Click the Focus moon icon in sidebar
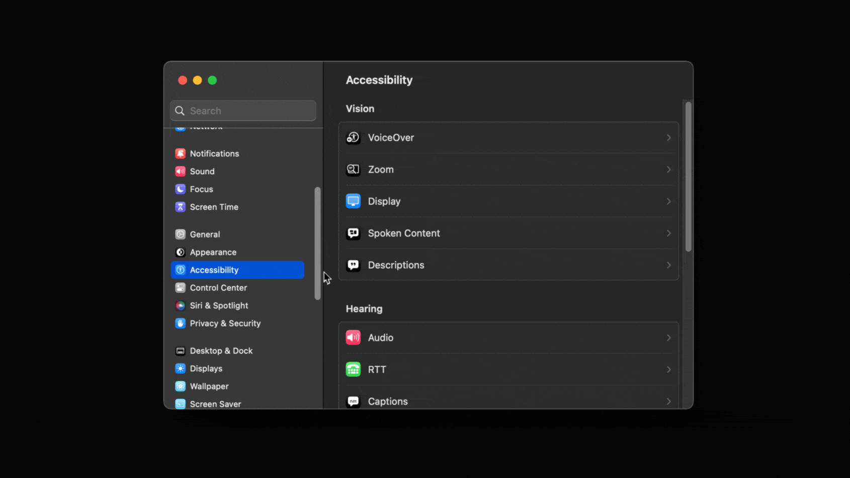This screenshot has height=478, width=850. pyautogui.click(x=181, y=189)
